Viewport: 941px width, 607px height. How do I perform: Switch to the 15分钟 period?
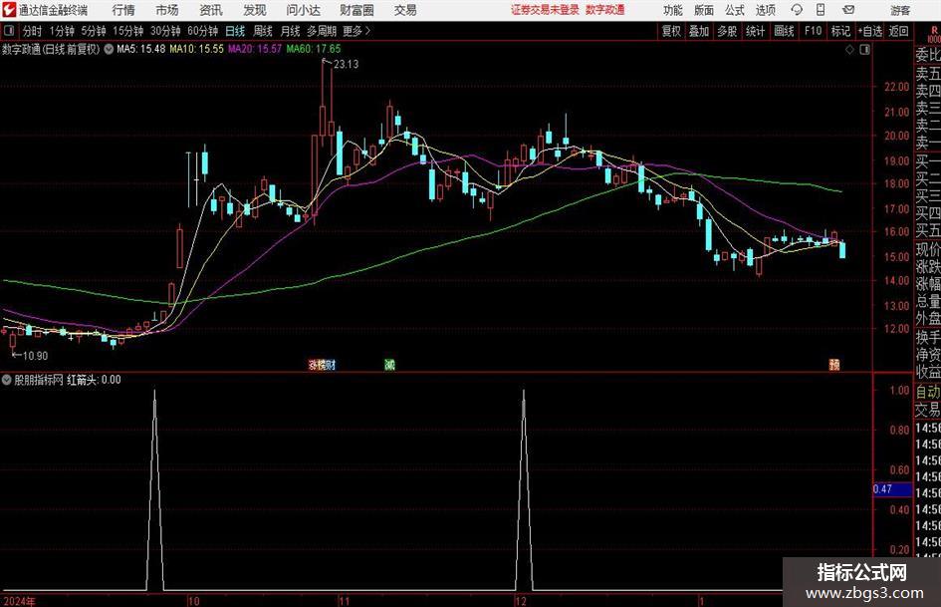click(x=127, y=31)
